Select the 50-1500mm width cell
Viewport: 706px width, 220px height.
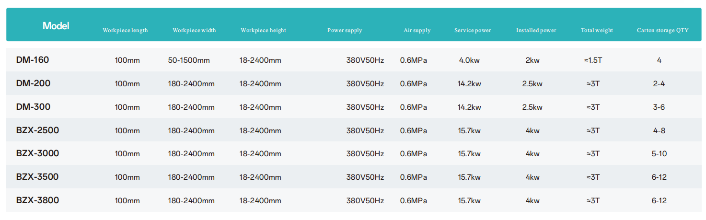coord(189,60)
